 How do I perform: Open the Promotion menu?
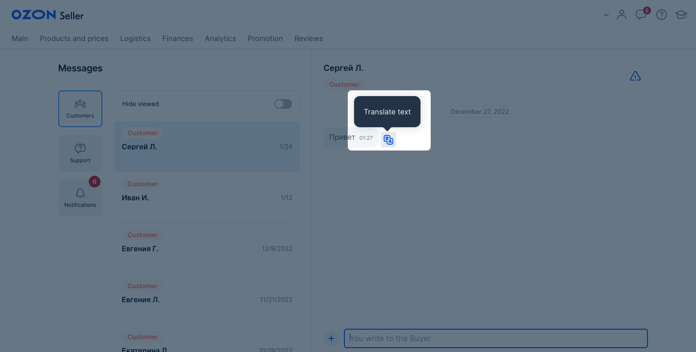tap(265, 38)
